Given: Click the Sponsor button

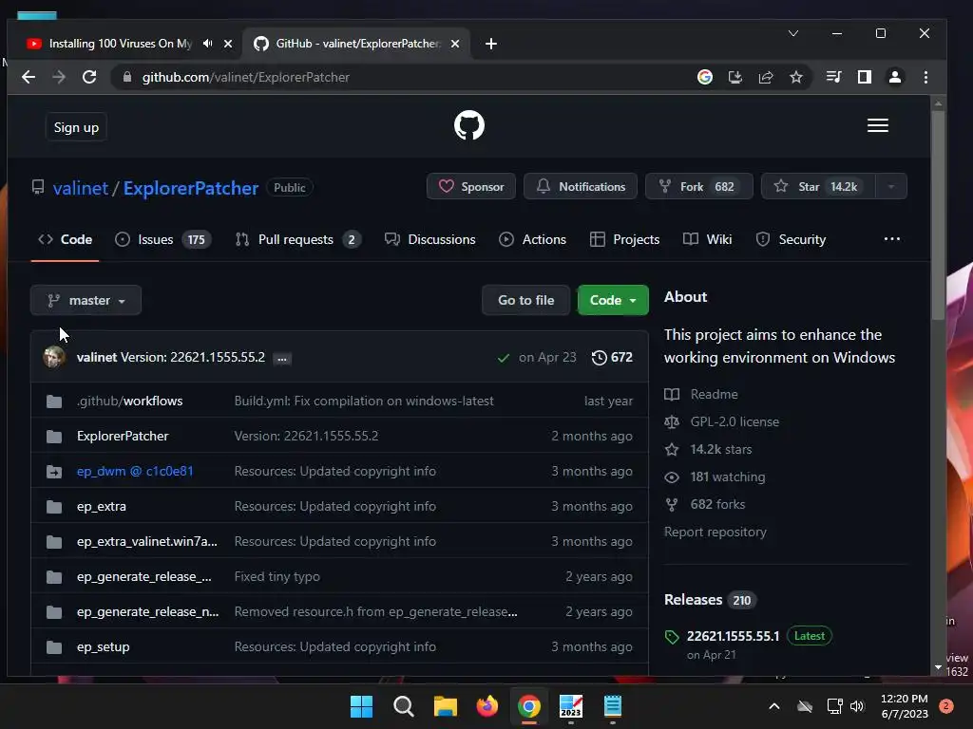Looking at the screenshot, I should [471, 187].
